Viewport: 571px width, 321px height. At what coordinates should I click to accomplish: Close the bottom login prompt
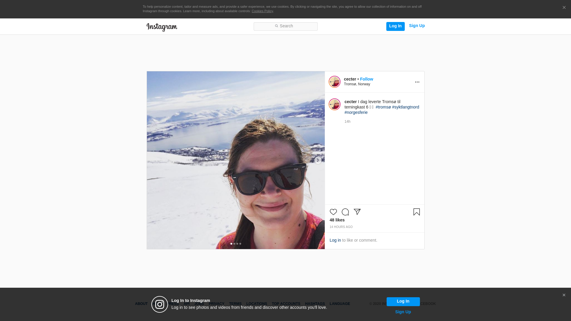click(x=564, y=295)
